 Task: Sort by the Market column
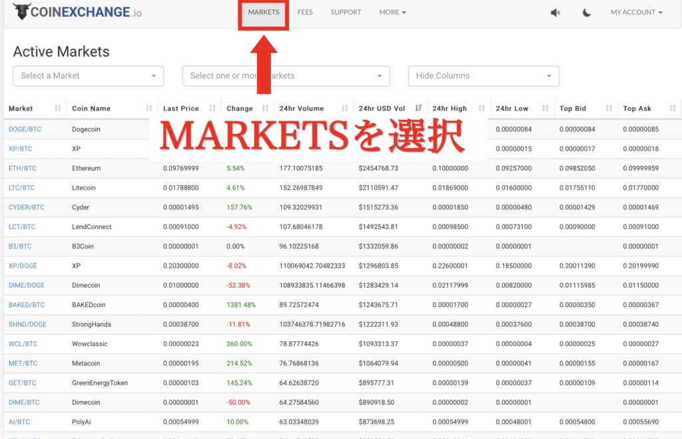(35, 109)
